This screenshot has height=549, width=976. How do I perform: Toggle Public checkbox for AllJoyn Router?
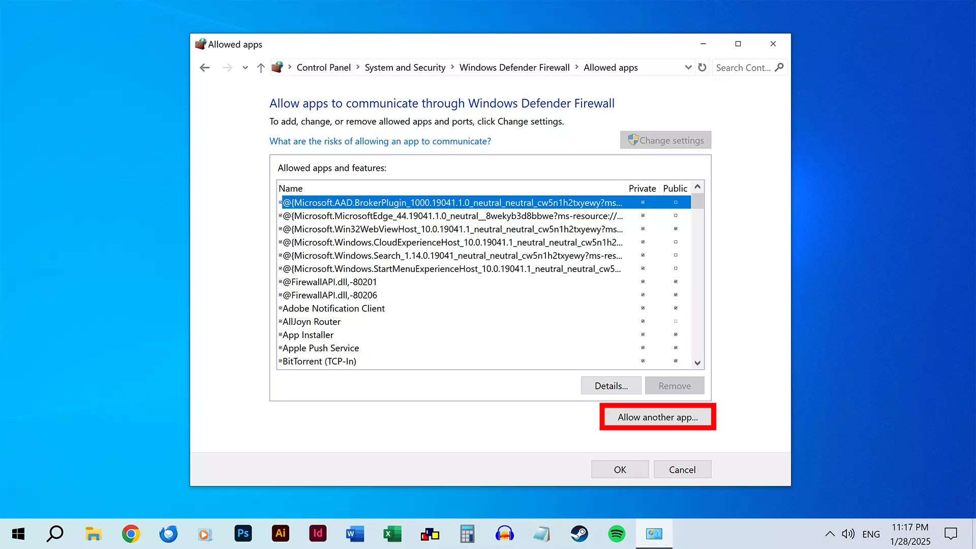coord(676,321)
